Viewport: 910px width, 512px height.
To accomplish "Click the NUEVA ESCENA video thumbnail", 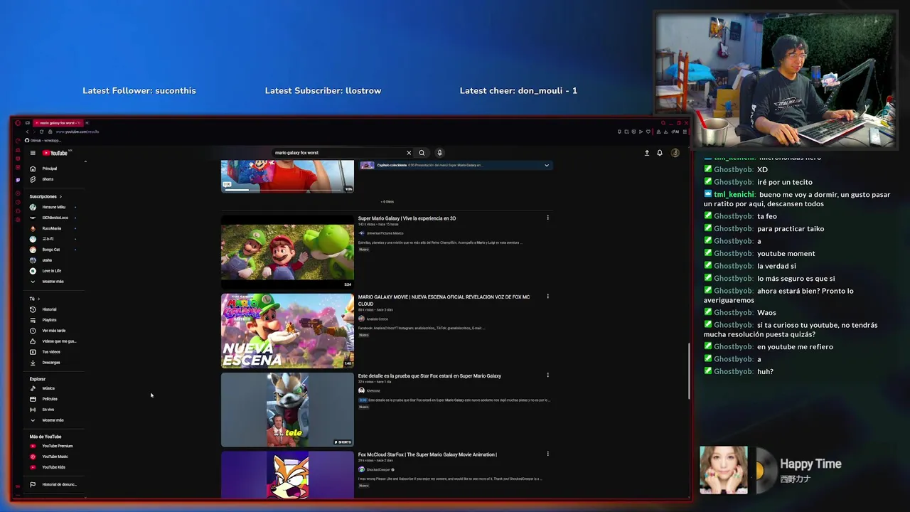I will [287, 331].
